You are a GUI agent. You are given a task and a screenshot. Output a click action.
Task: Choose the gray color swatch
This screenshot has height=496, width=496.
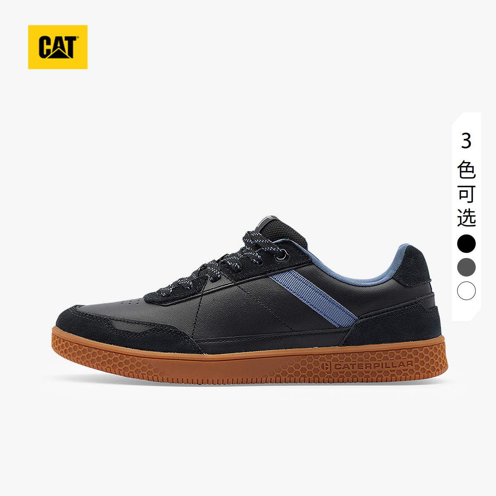(x=466, y=267)
